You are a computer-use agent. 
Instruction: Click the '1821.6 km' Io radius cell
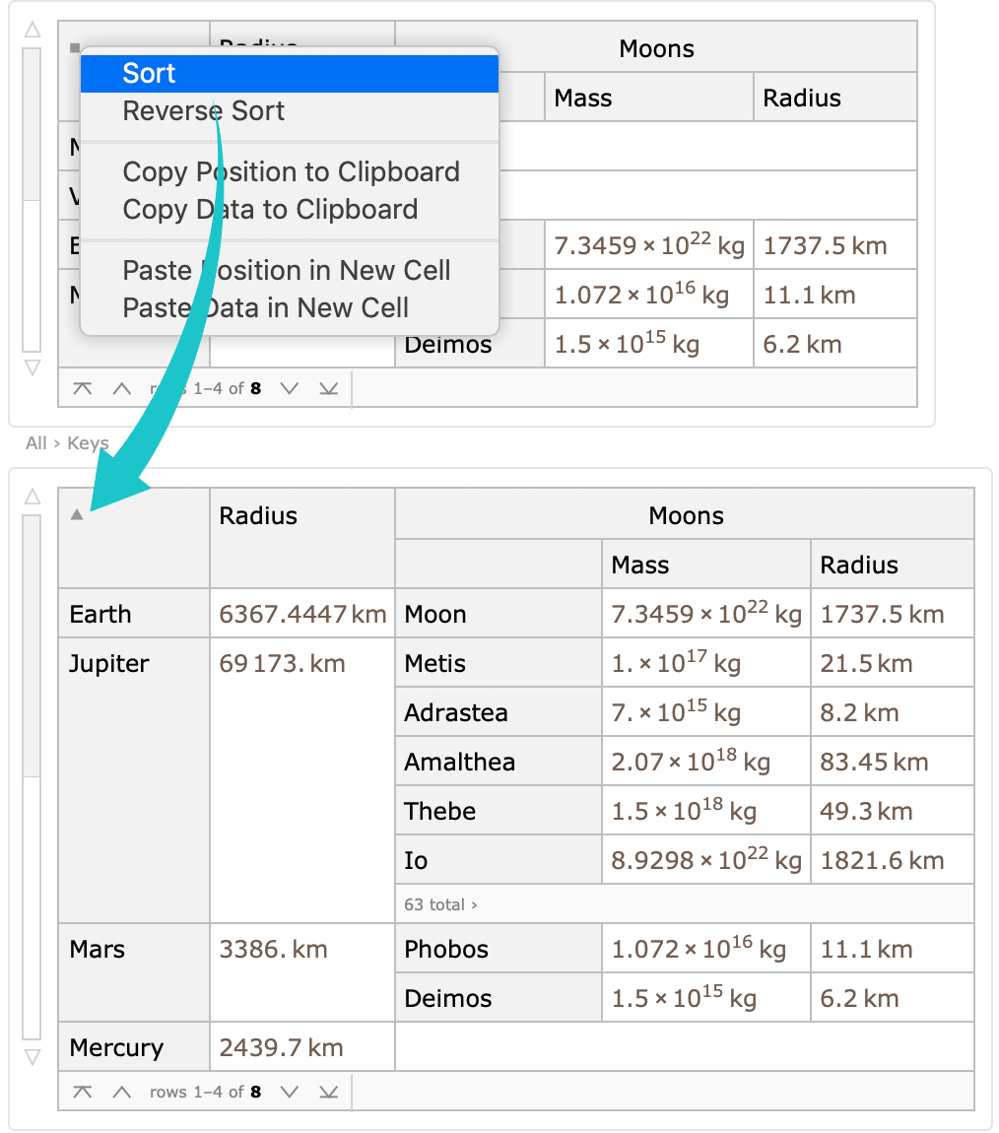(892, 860)
